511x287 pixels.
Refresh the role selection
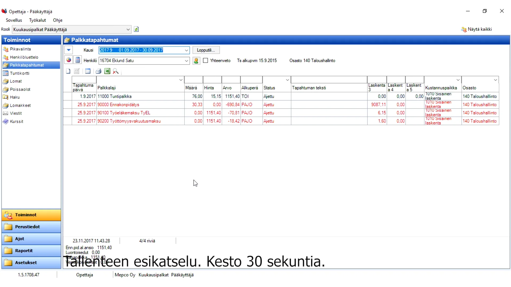pyautogui.click(x=137, y=29)
